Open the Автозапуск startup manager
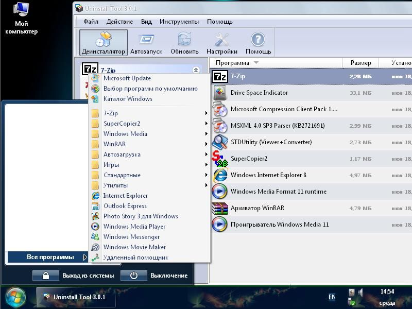This screenshot has width=412, height=309. [146, 42]
